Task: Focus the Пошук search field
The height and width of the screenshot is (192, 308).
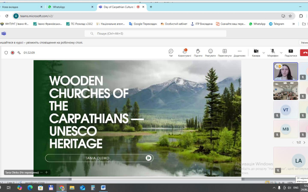Action: 156,33
